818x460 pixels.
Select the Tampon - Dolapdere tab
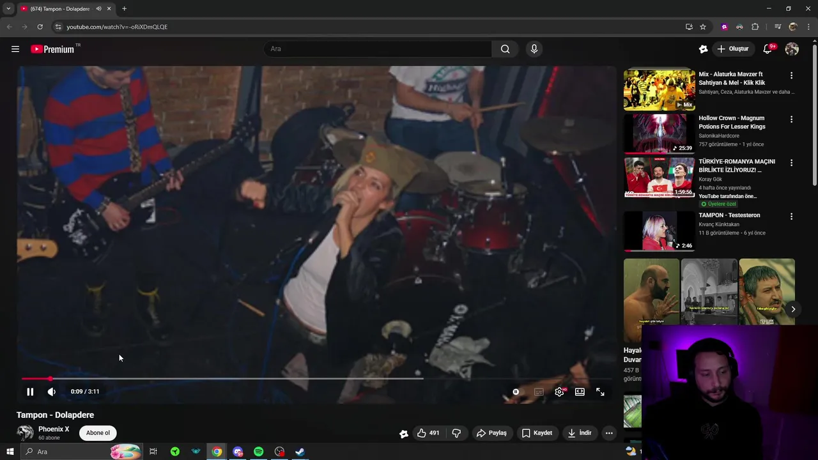[x=60, y=9]
